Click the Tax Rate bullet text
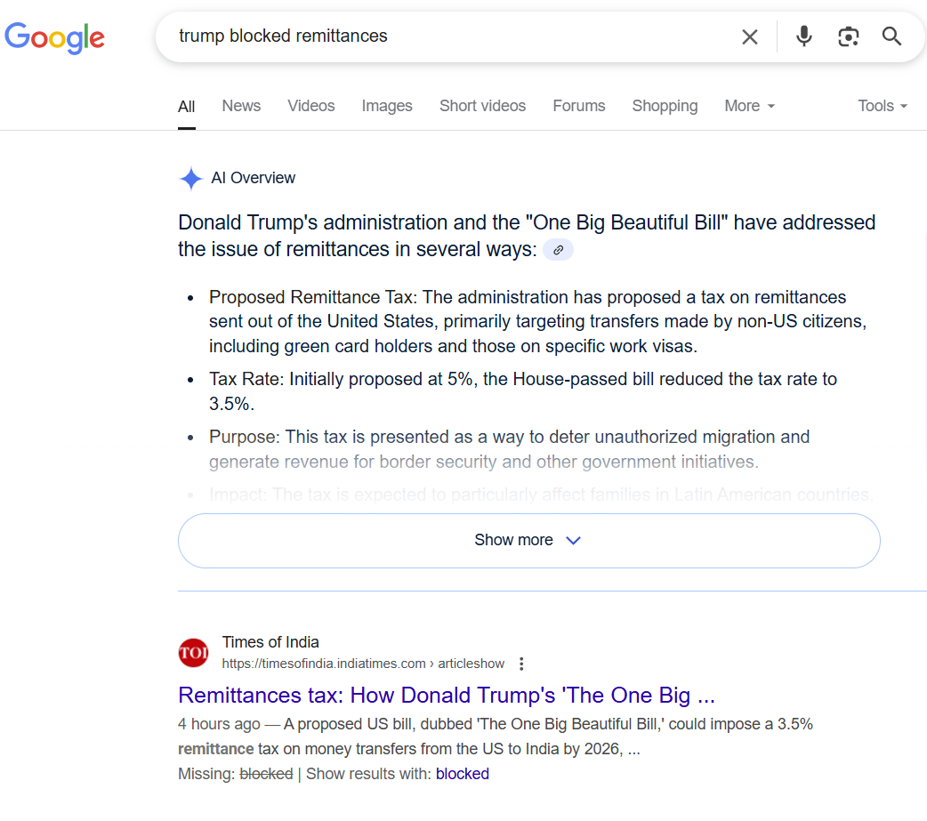 [x=522, y=391]
